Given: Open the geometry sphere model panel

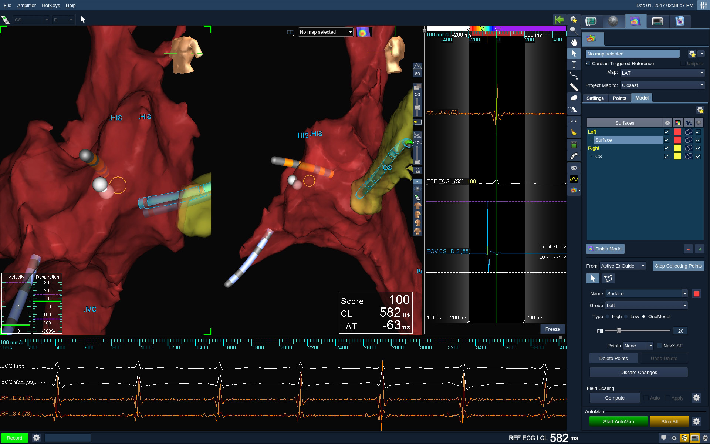Looking at the screenshot, I should click(x=613, y=21).
